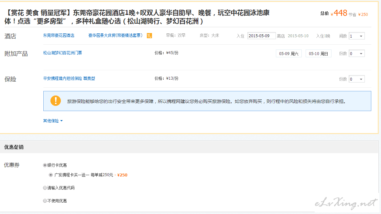The width and height of the screenshot is (381, 214).
Task: Open the 间数 room count dropdown
Action: pyautogui.click(x=357, y=36)
